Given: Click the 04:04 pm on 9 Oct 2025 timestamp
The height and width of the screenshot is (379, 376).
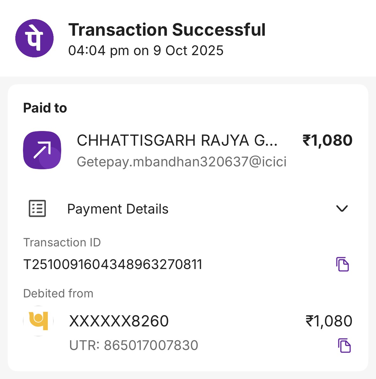Looking at the screenshot, I should [146, 51].
